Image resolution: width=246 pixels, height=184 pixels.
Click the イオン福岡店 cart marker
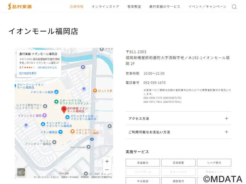click(x=60, y=132)
